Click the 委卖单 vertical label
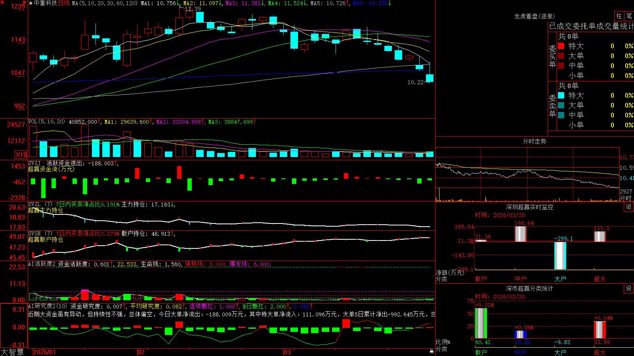Screen dimensions: 634x356 click(x=552, y=106)
